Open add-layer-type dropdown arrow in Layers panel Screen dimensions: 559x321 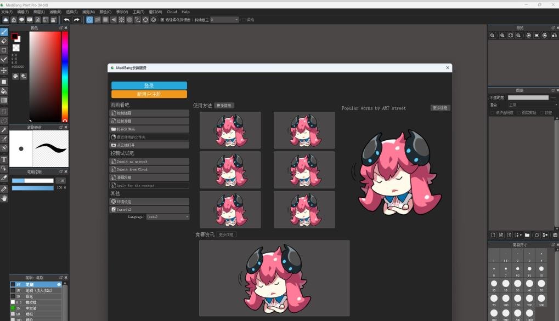[x=521, y=235]
